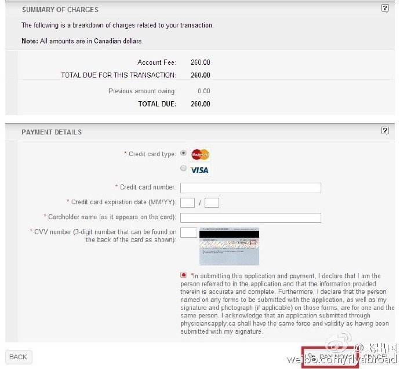
Task: Click the PAYMENT DETAILS section header
Action: (x=52, y=132)
